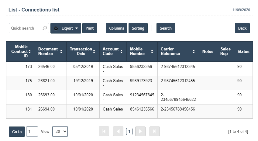Sort by Carrier Reference arrows
Image resolution: width=258 pixels, height=141 pixels.
click(194, 52)
